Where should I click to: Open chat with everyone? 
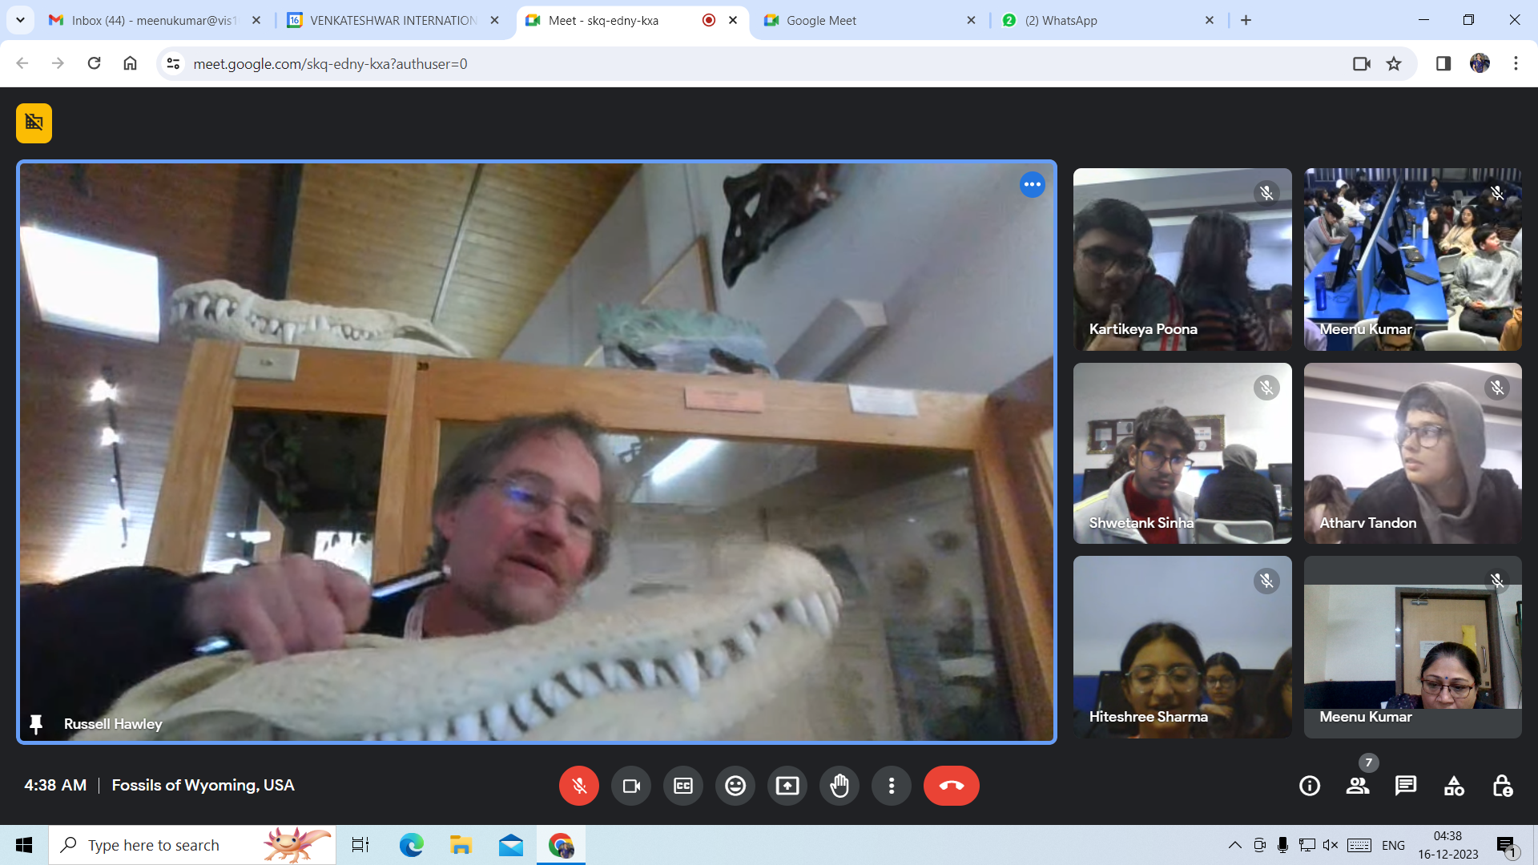click(1406, 786)
